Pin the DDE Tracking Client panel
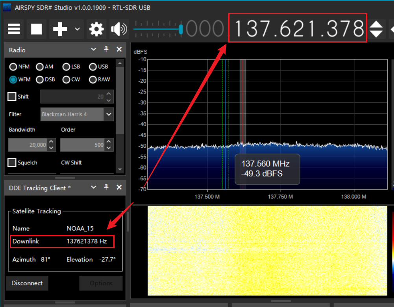The width and height of the screenshot is (394, 307). [x=106, y=188]
